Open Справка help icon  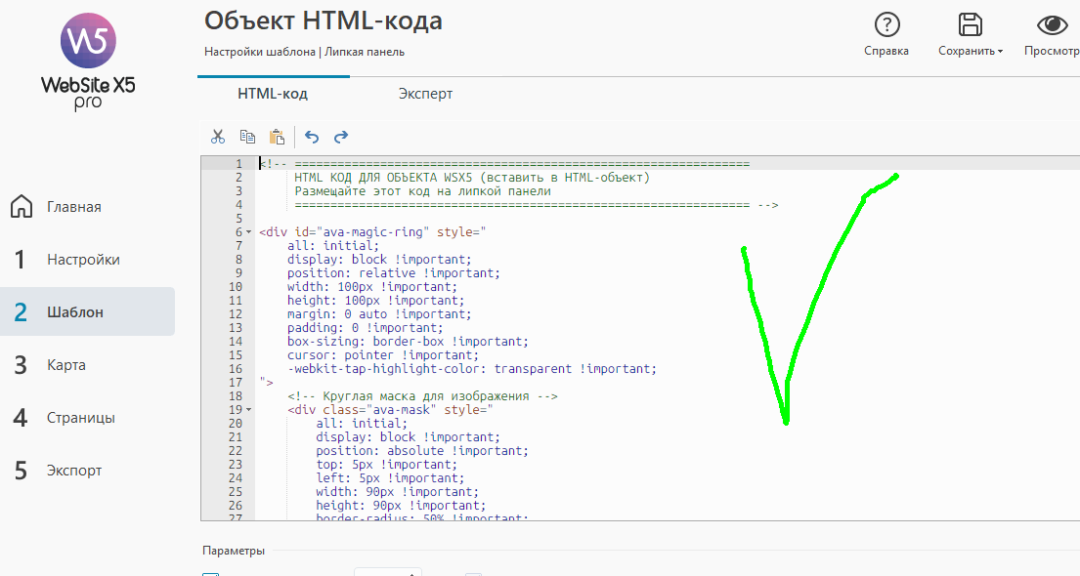coord(886,25)
